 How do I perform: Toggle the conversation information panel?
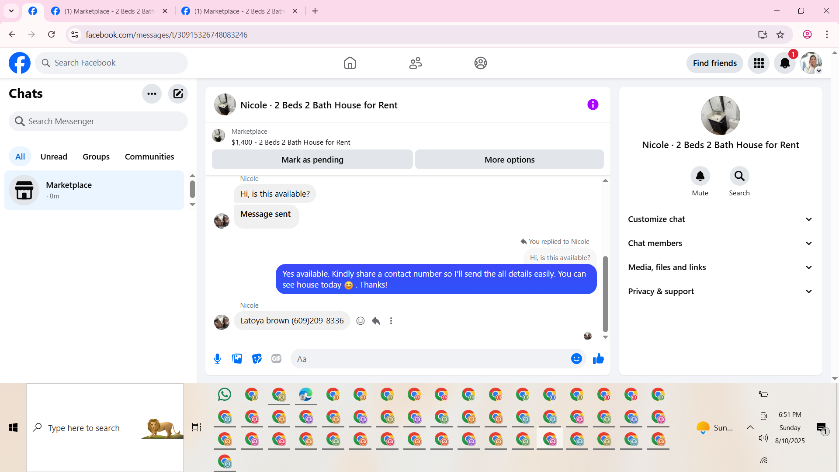click(x=593, y=104)
